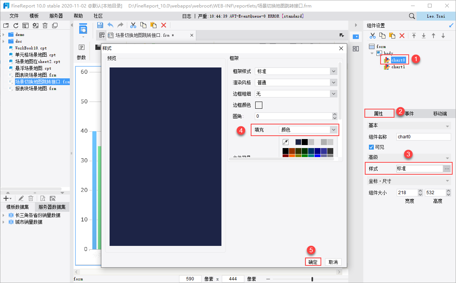Undo the last action

110,25
